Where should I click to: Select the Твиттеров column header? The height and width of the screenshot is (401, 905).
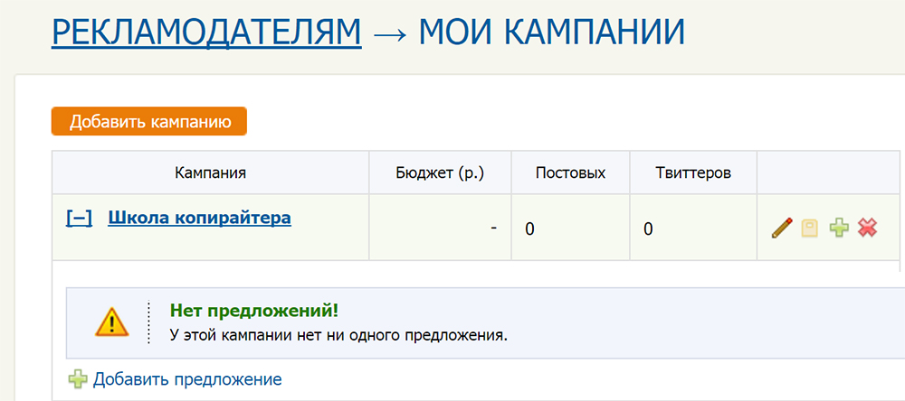coord(693,173)
